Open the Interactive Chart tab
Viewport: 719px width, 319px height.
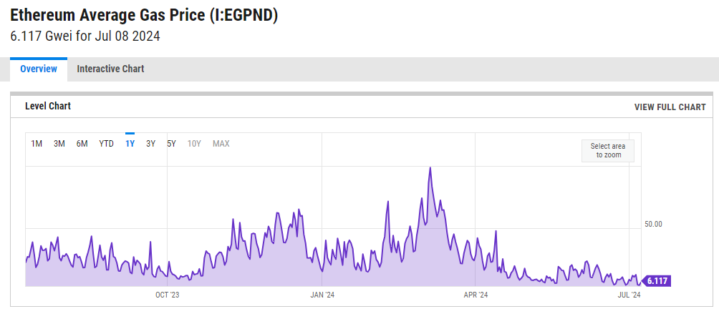click(x=110, y=69)
